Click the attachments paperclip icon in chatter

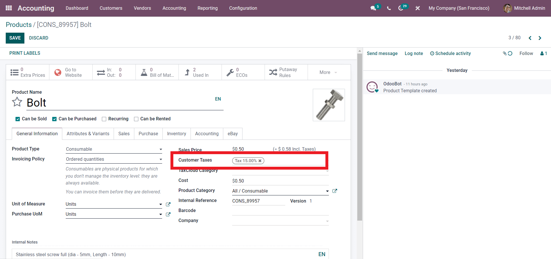[x=505, y=53]
